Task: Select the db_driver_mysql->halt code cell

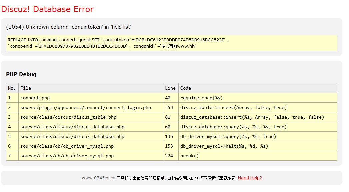Action: tap(258, 146)
